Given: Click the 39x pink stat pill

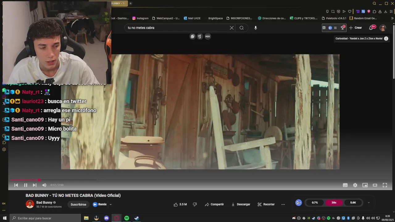Looking at the screenshot, I should point(334,203).
